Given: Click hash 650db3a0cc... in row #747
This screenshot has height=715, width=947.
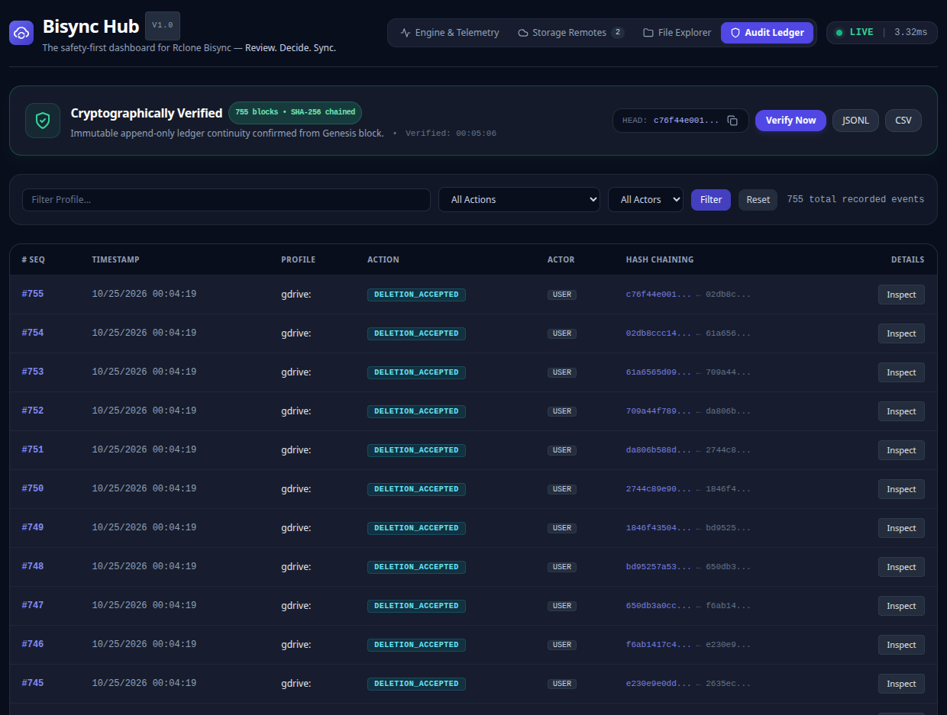Looking at the screenshot, I should point(658,606).
